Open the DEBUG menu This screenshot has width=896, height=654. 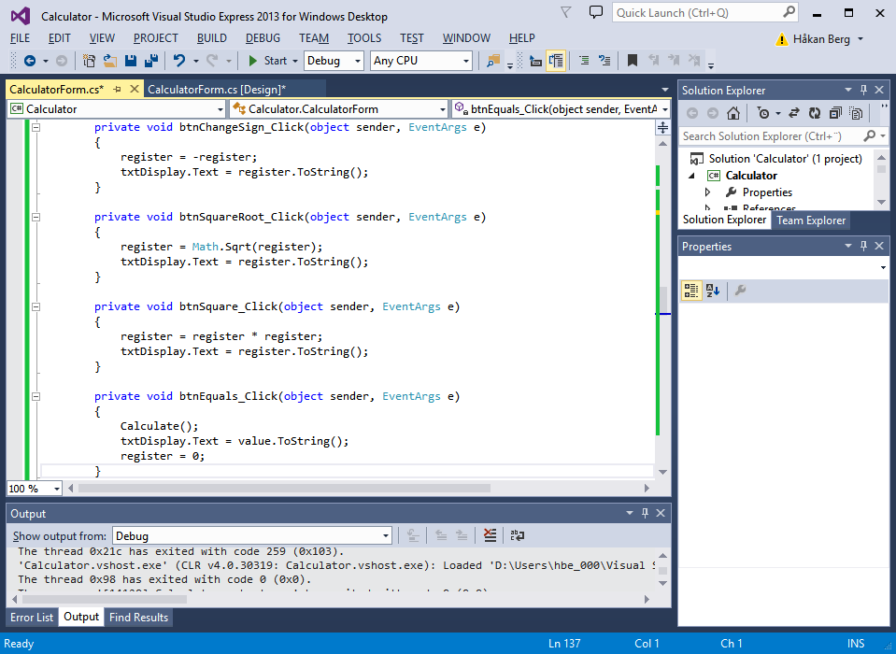tap(263, 38)
